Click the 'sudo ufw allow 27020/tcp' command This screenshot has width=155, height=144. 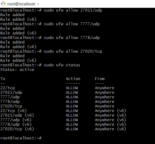(73, 51)
